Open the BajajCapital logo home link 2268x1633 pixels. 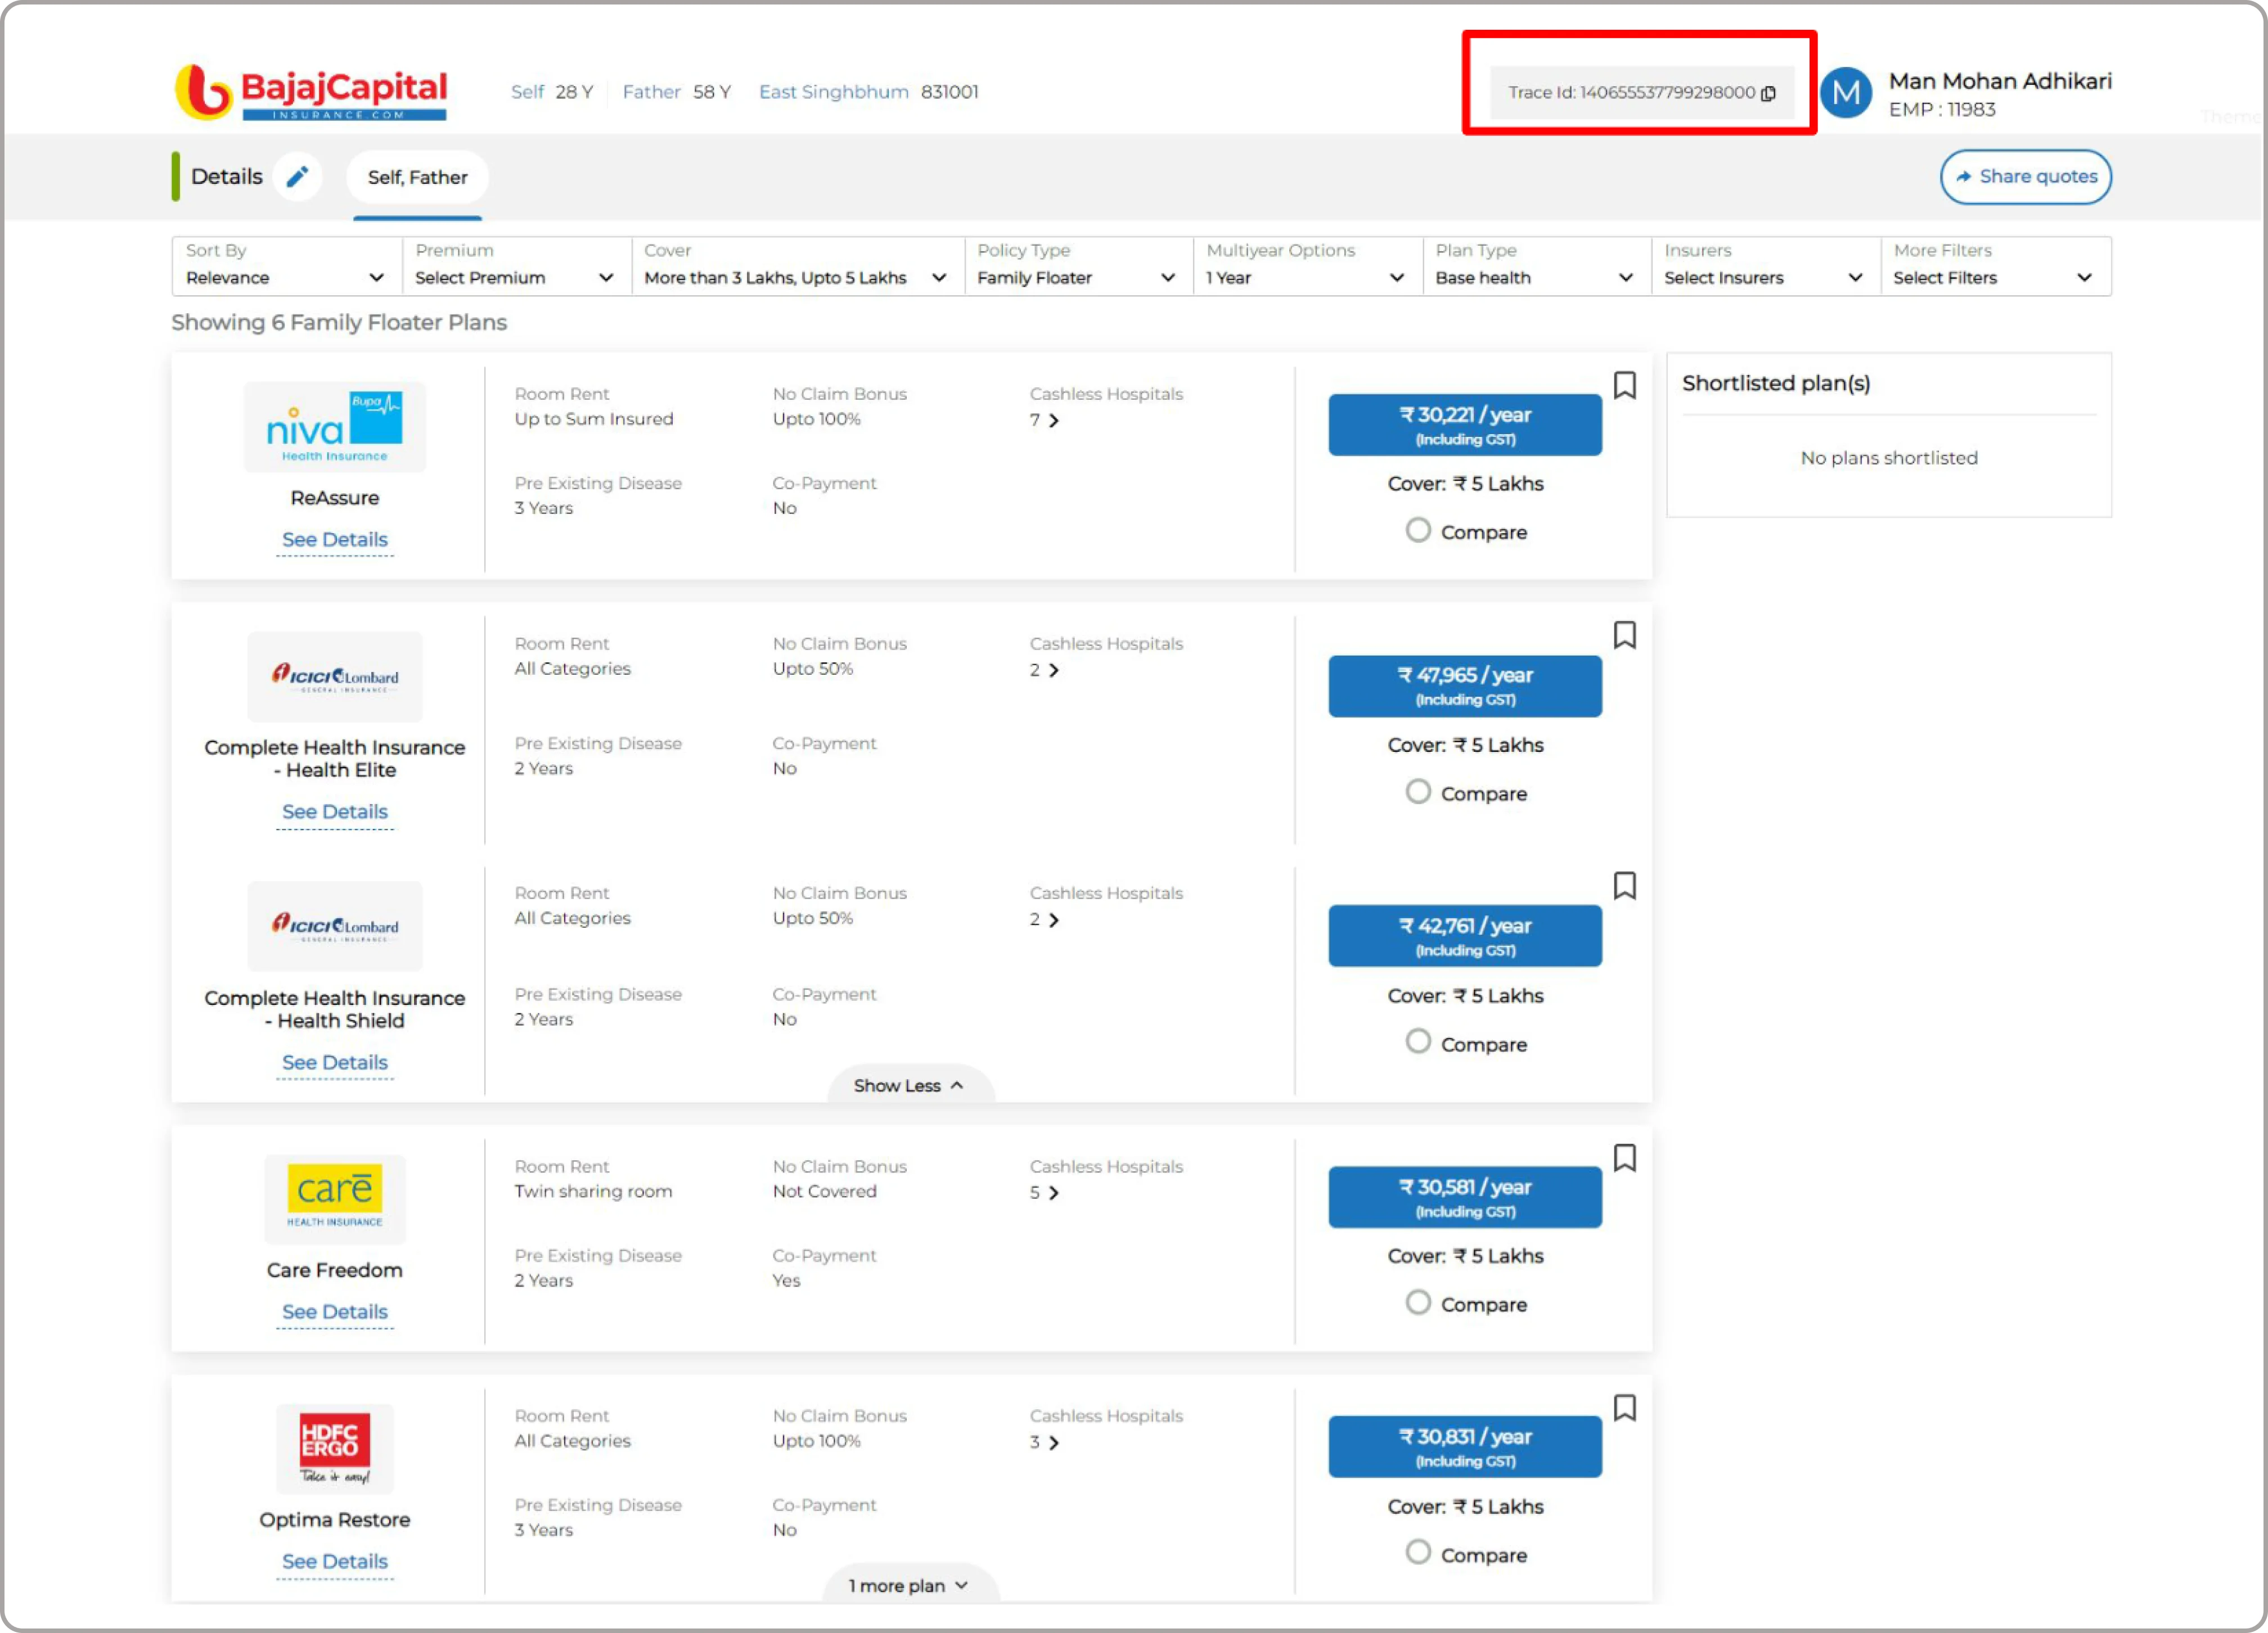311,93
